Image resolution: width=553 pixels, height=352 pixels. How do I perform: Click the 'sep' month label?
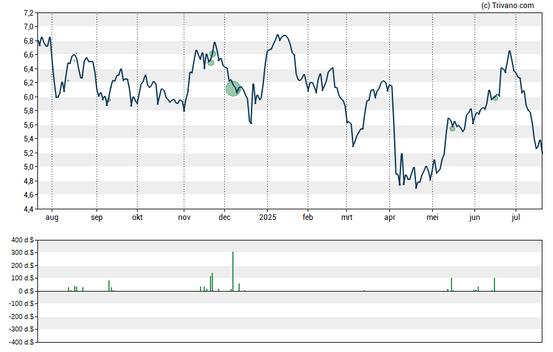[x=97, y=217]
